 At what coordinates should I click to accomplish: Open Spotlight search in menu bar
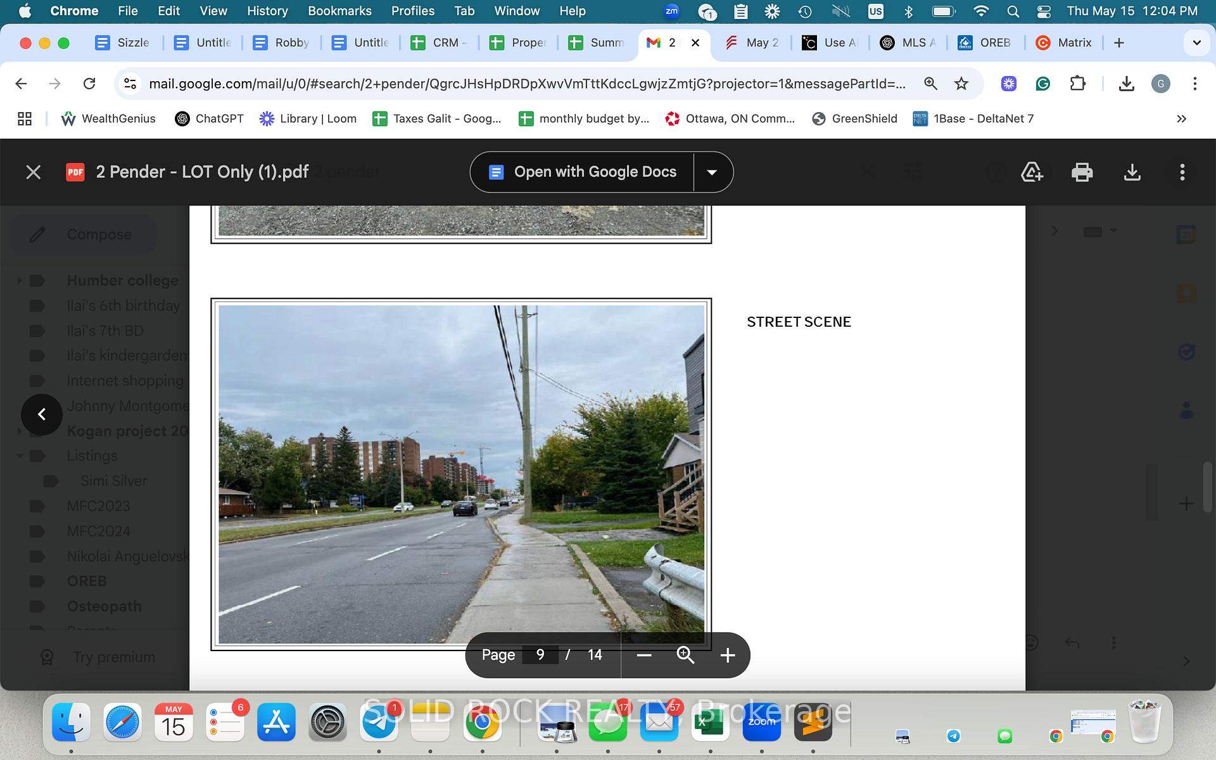coord(1013,11)
